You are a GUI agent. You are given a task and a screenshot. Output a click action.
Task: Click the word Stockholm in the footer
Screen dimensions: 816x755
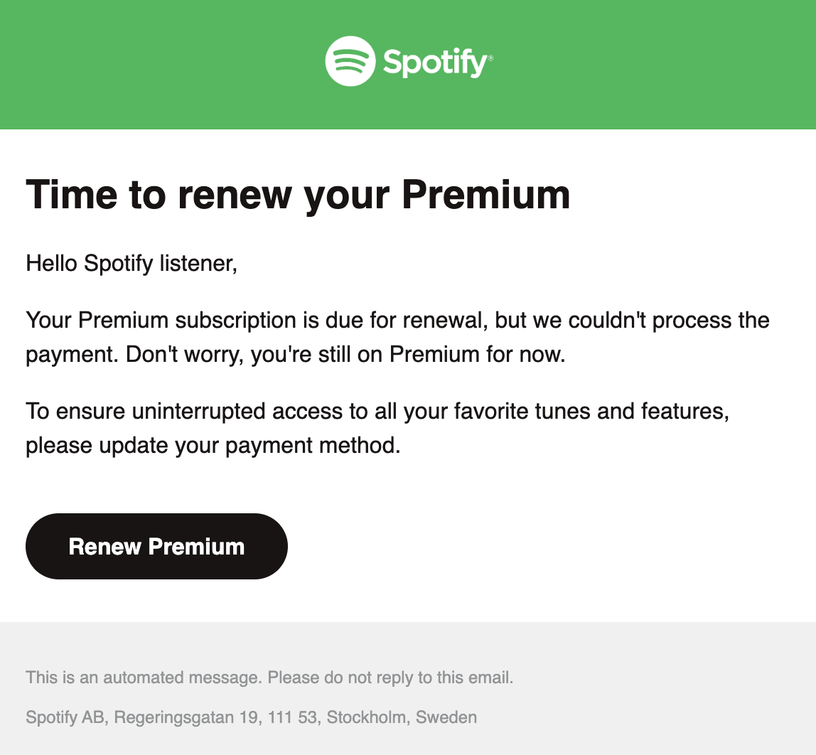point(366,717)
